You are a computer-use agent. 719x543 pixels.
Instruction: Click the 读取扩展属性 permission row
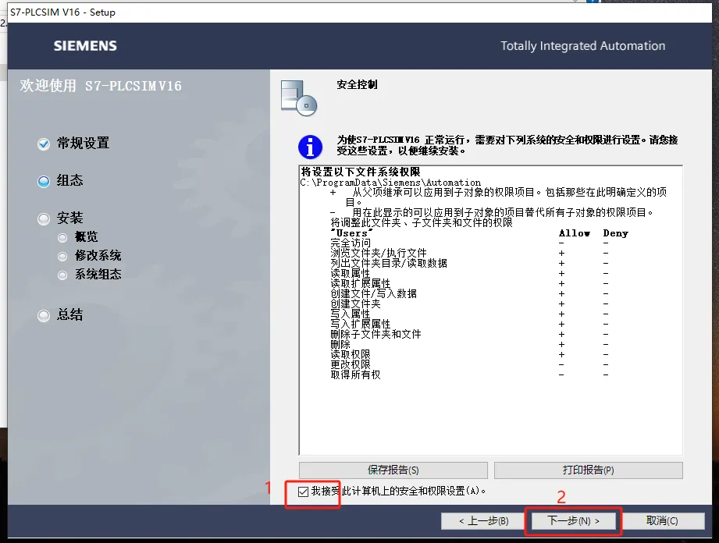pyautogui.click(x=469, y=284)
